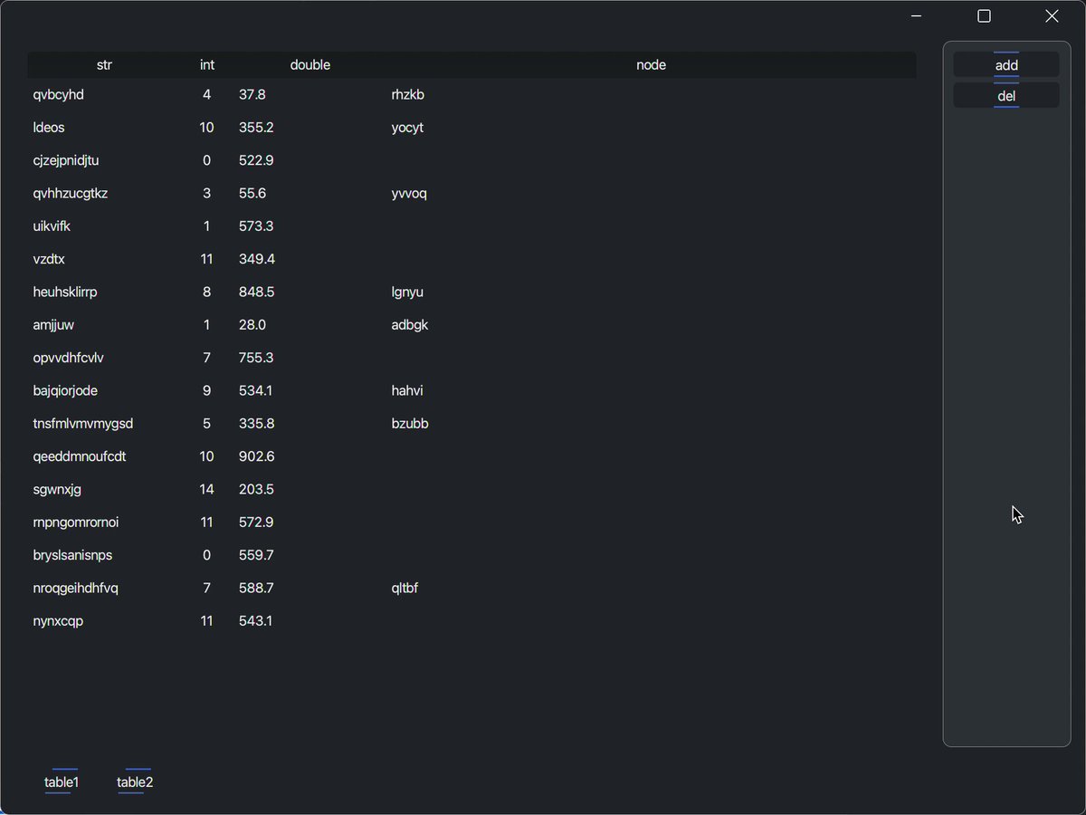Click the node cell showing rhzkb
1086x815 pixels.
[x=406, y=94]
